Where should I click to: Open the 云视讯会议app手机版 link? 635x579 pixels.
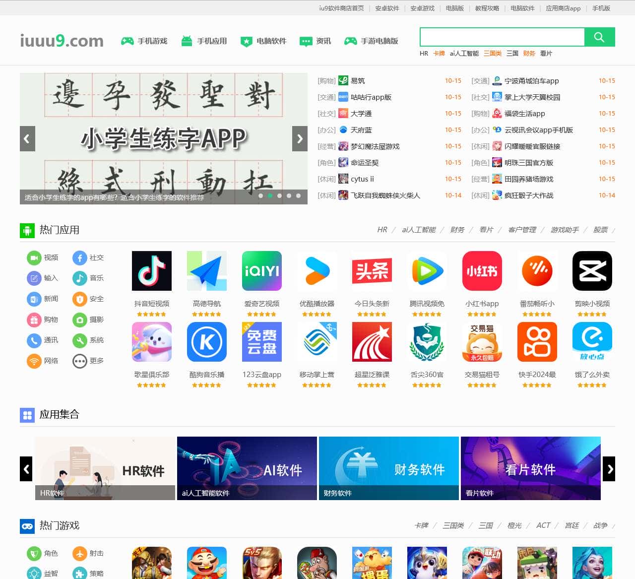tap(539, 130)
